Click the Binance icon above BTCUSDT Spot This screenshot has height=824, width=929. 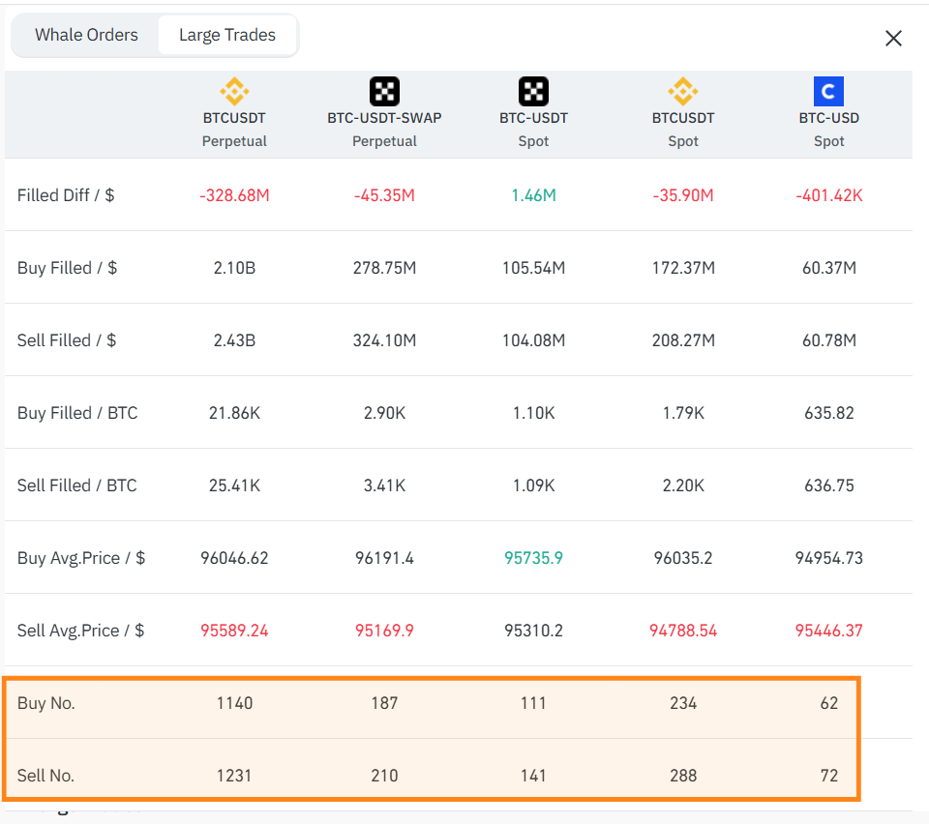click(683, 91)
